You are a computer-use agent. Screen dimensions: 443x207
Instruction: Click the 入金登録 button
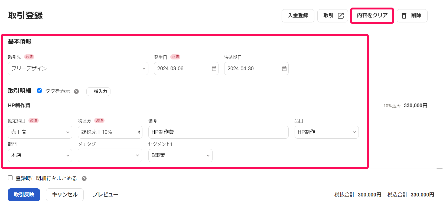pos(298,16)
